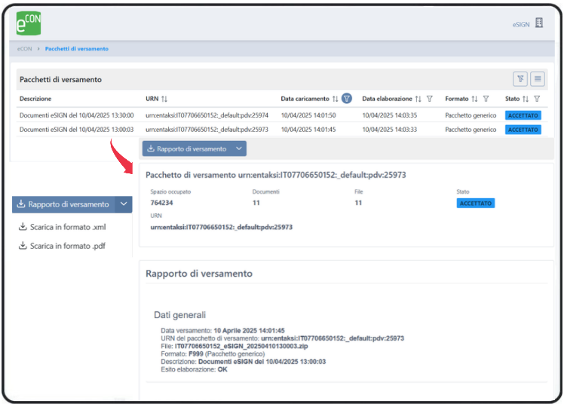Click Pacchetto generico in second row

[471, 130]
